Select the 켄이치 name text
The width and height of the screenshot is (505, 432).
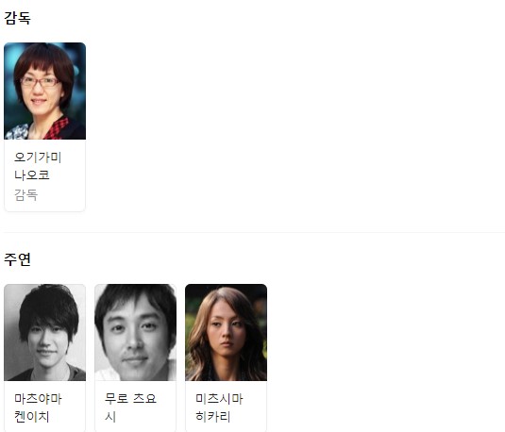pos(32,417)
